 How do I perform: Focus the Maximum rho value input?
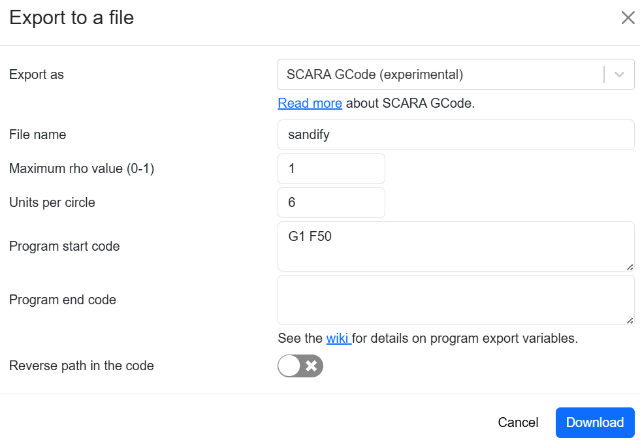pyautogui.click(x=331, y=168)
